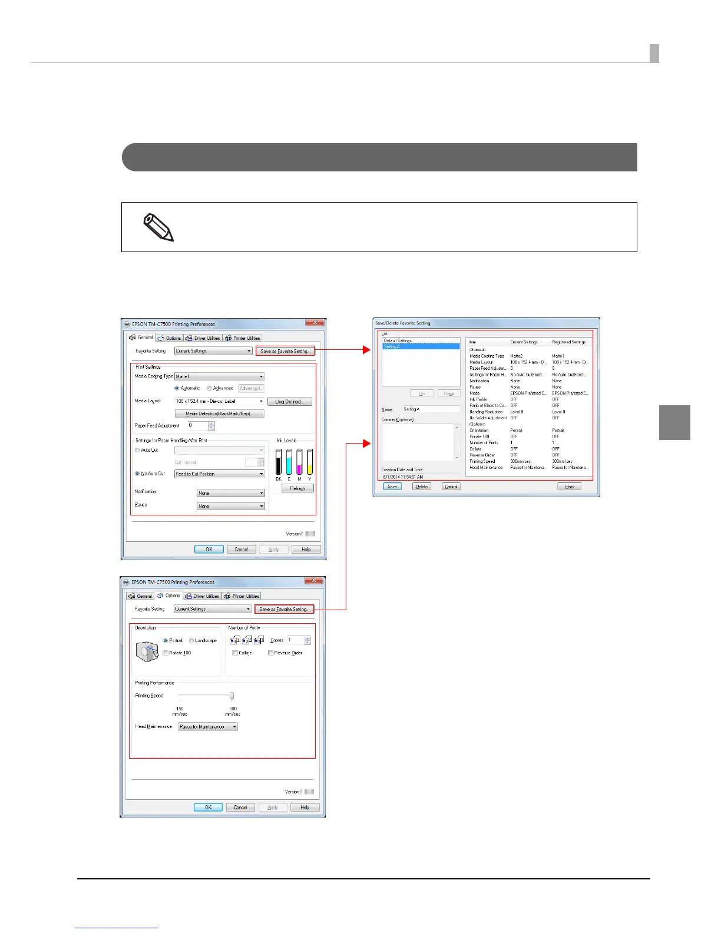This screenshot has width=721, height=933.
Task: Click the second page-order icon under Number of Prints
Action: tap(247, 640)
